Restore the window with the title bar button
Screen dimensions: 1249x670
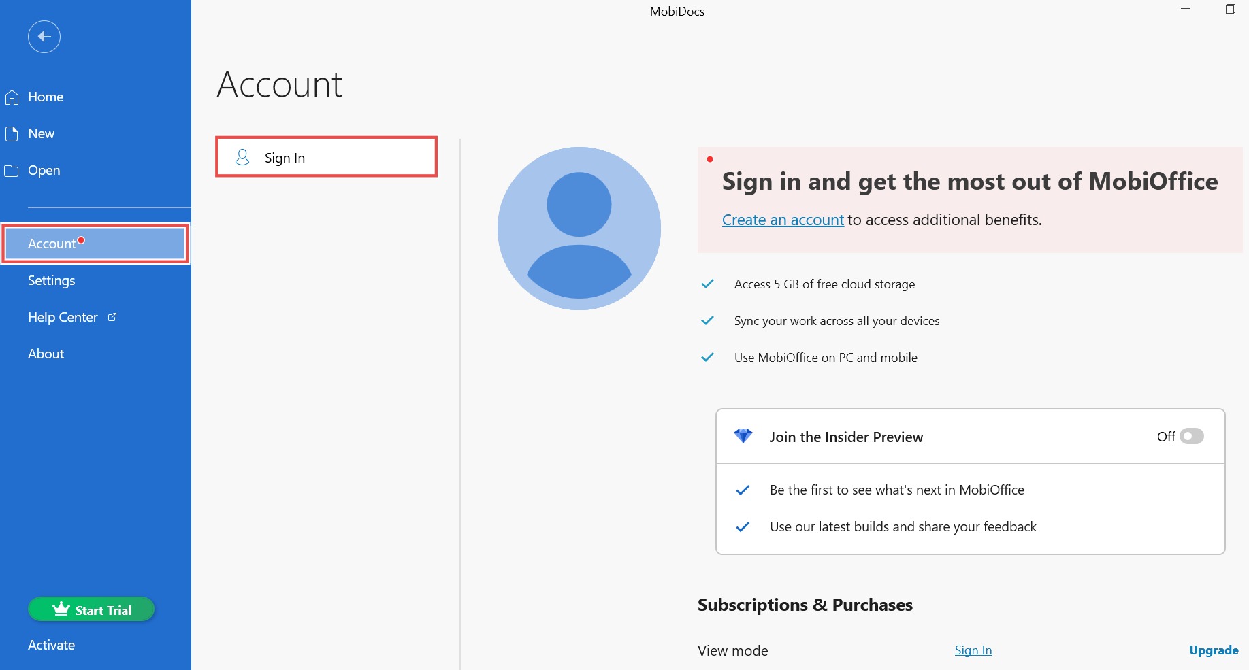point(1231,10)
